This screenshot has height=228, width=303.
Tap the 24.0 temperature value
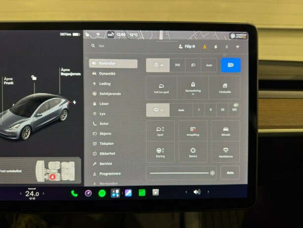pos(32,193)
